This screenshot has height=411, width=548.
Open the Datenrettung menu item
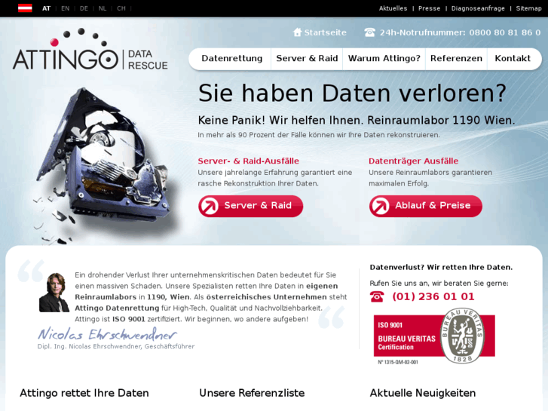[x=231, y=58]
